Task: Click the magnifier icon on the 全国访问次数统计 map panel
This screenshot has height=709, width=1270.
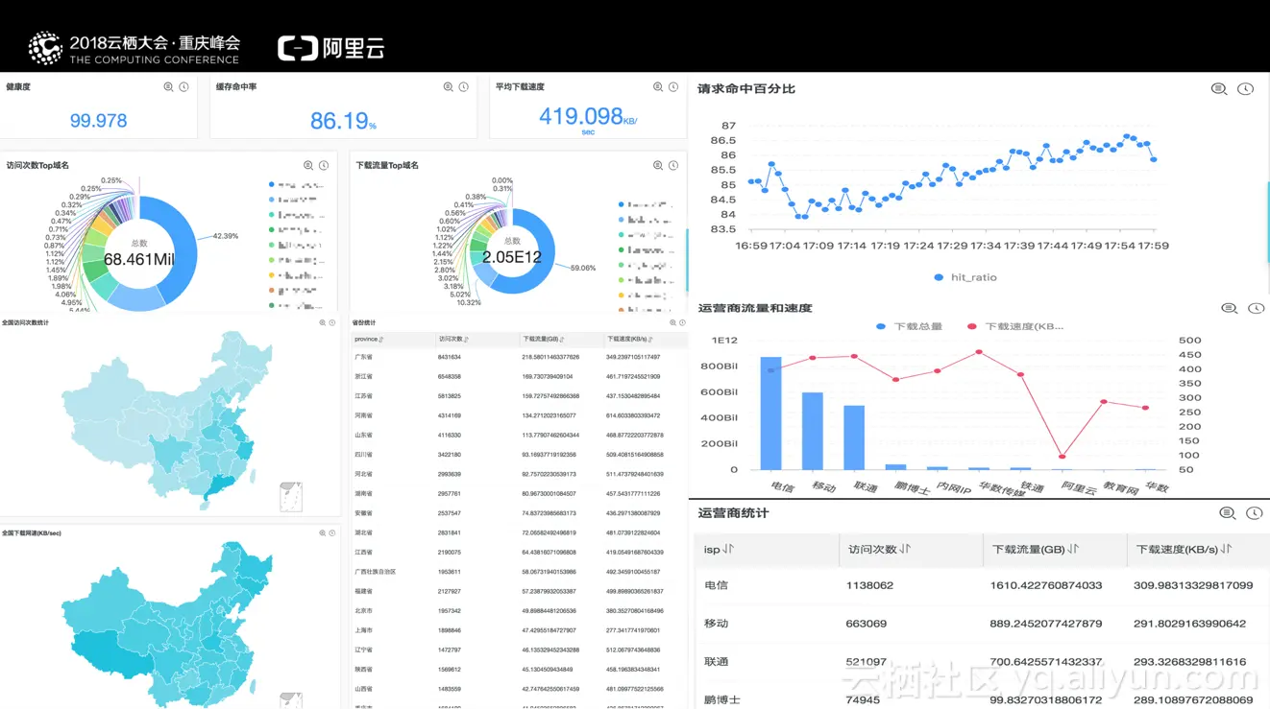Action: 323,323
